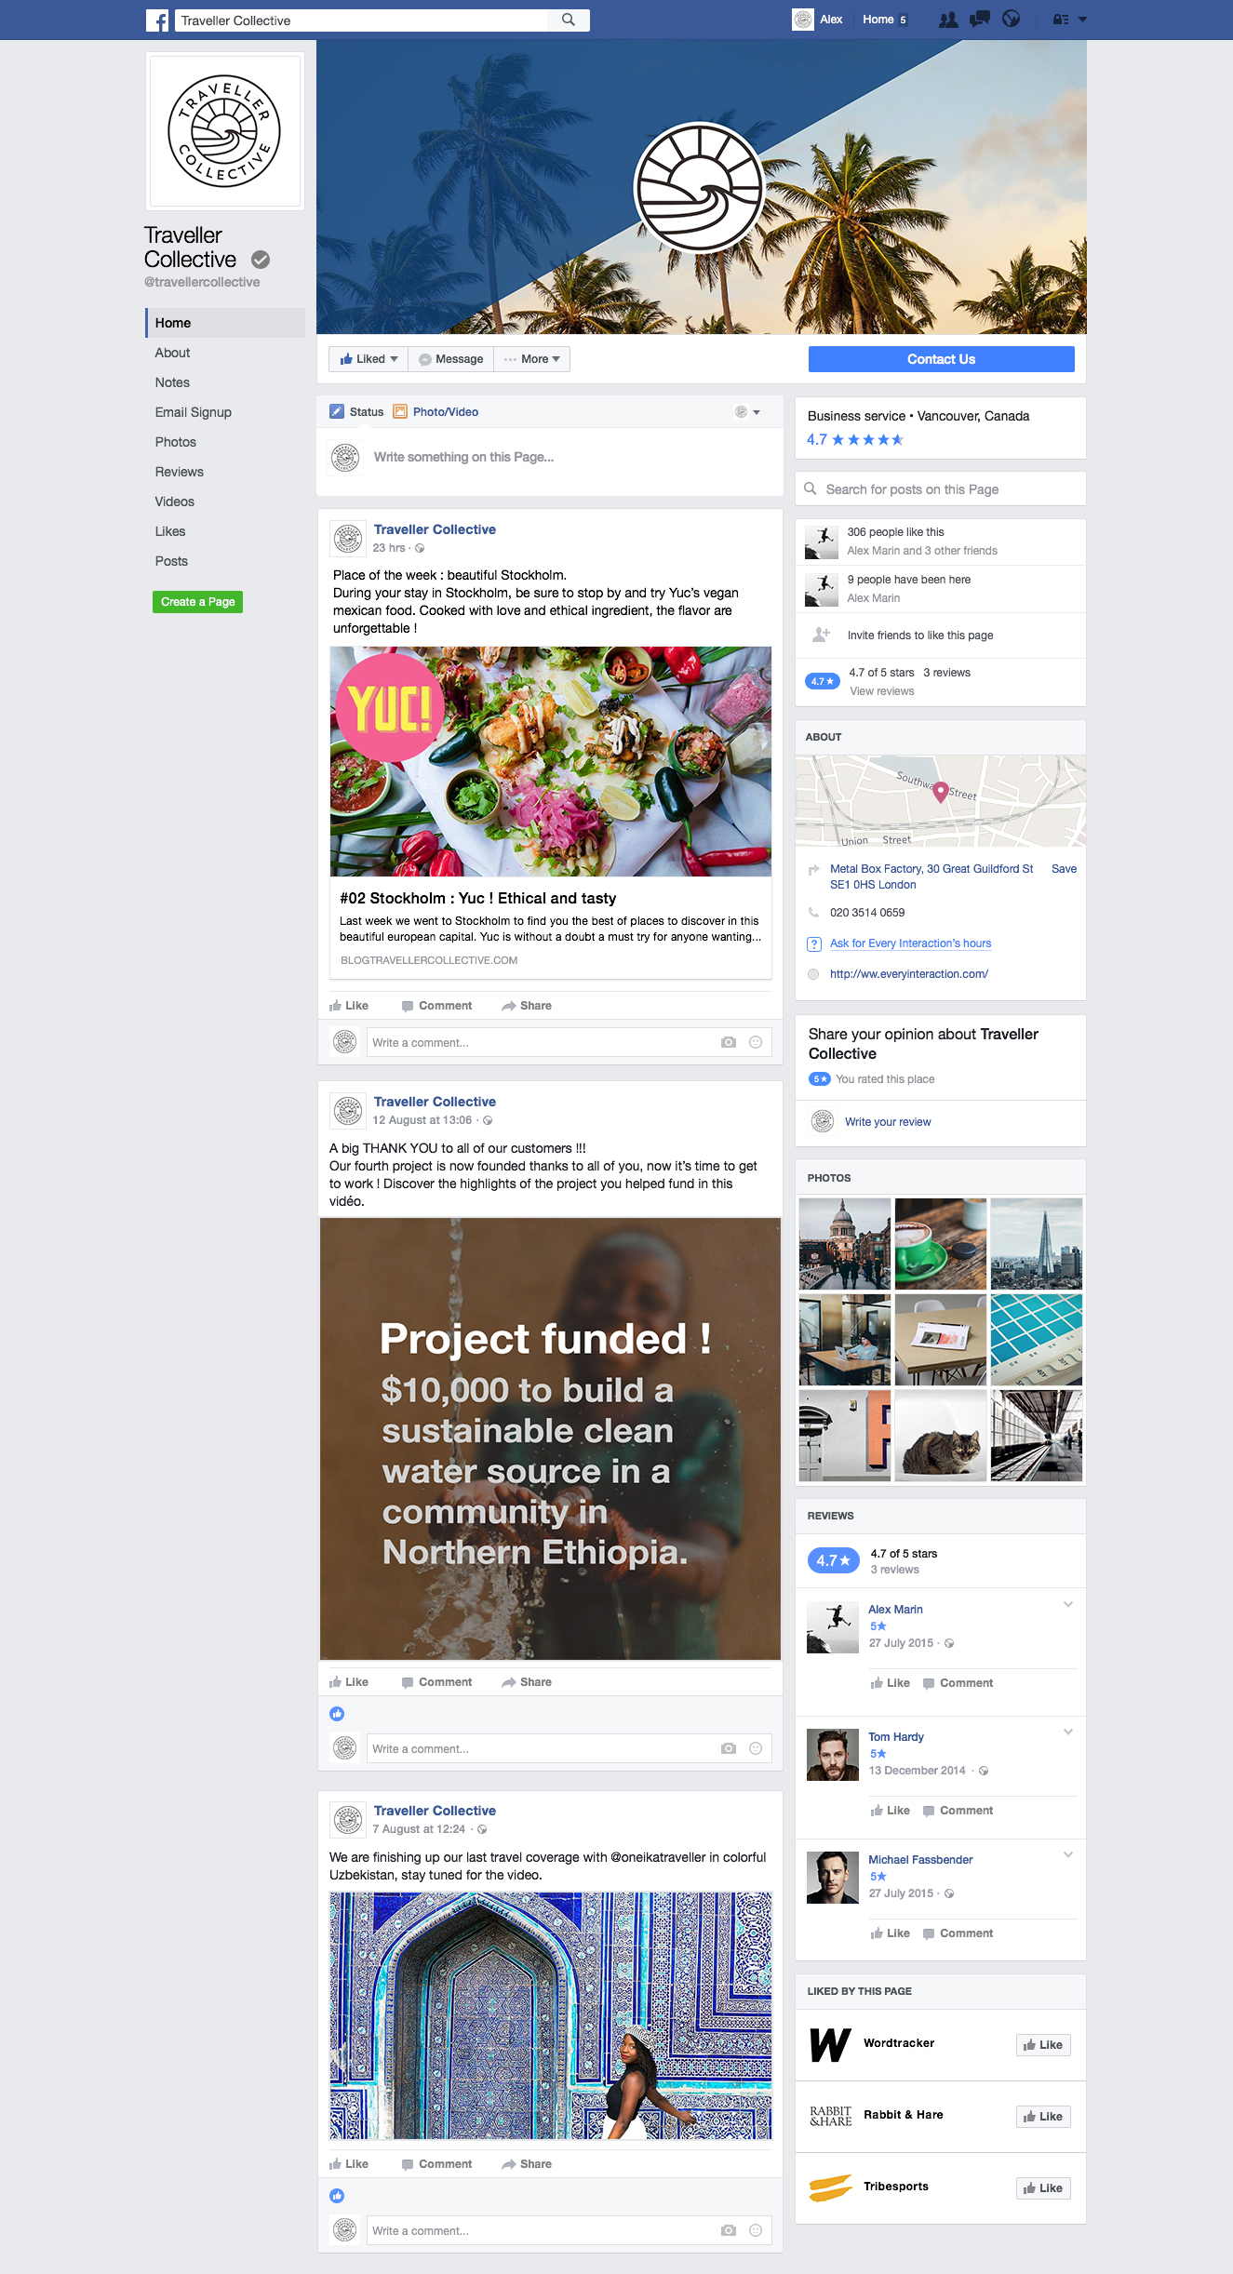Click camera icon in Stockholm post comment box
The height and width of the screenshot is (2274, 1233).
point(729,1042)
